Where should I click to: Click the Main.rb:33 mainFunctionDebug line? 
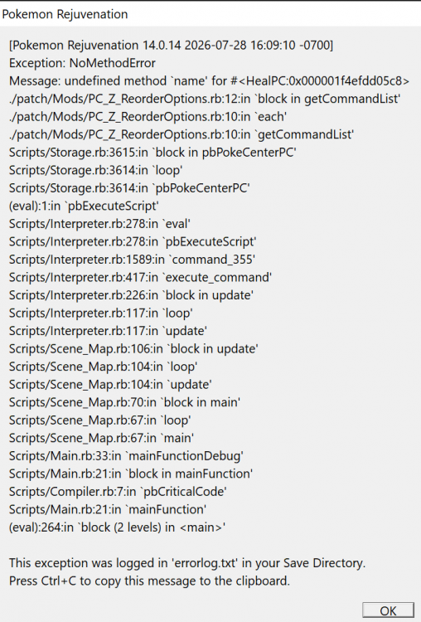(127, 456)
